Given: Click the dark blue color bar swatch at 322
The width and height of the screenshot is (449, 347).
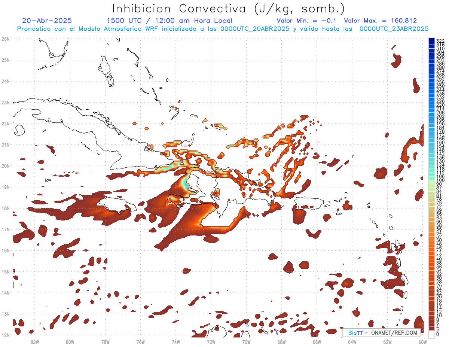Looking at the screenshot, I should pos(431,40).
